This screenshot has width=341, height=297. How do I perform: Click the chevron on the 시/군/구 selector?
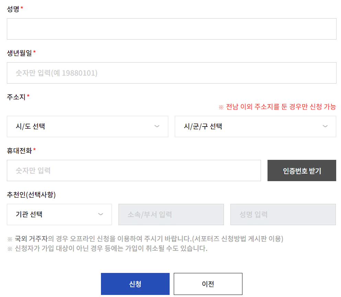point(325,126)
